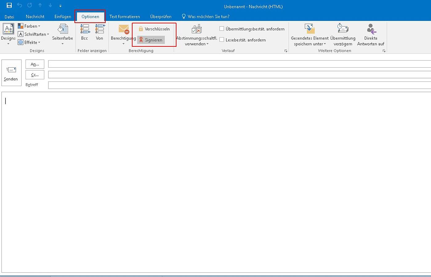This screenshot has width=431, height=277.
Task: Toggle Signieren digital signature
Action: click(151, 40)
